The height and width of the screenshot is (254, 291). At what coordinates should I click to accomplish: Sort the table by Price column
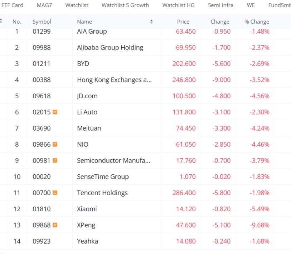[x=183, y=22]
